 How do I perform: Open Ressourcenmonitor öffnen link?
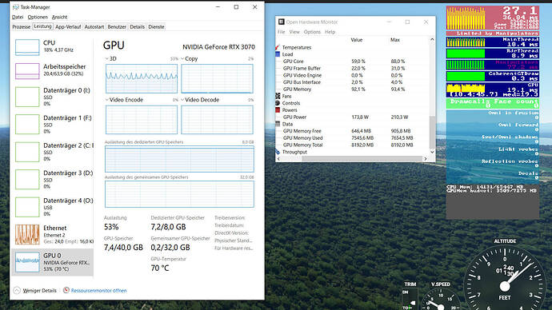coord(98,290)
